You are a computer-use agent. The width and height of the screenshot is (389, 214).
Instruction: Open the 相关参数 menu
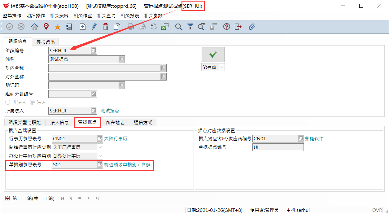(153, 15)
